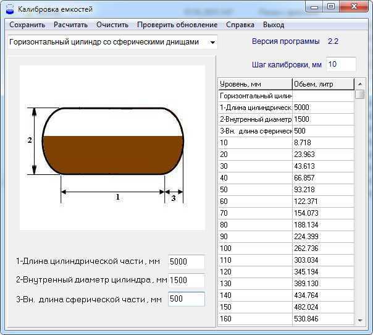Screen dimensions: 373x335
Task: Click the table scrollbar down arrow
Action: tap(360, 321)
